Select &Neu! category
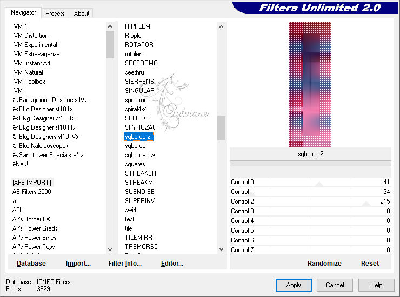 coord(20,164)
